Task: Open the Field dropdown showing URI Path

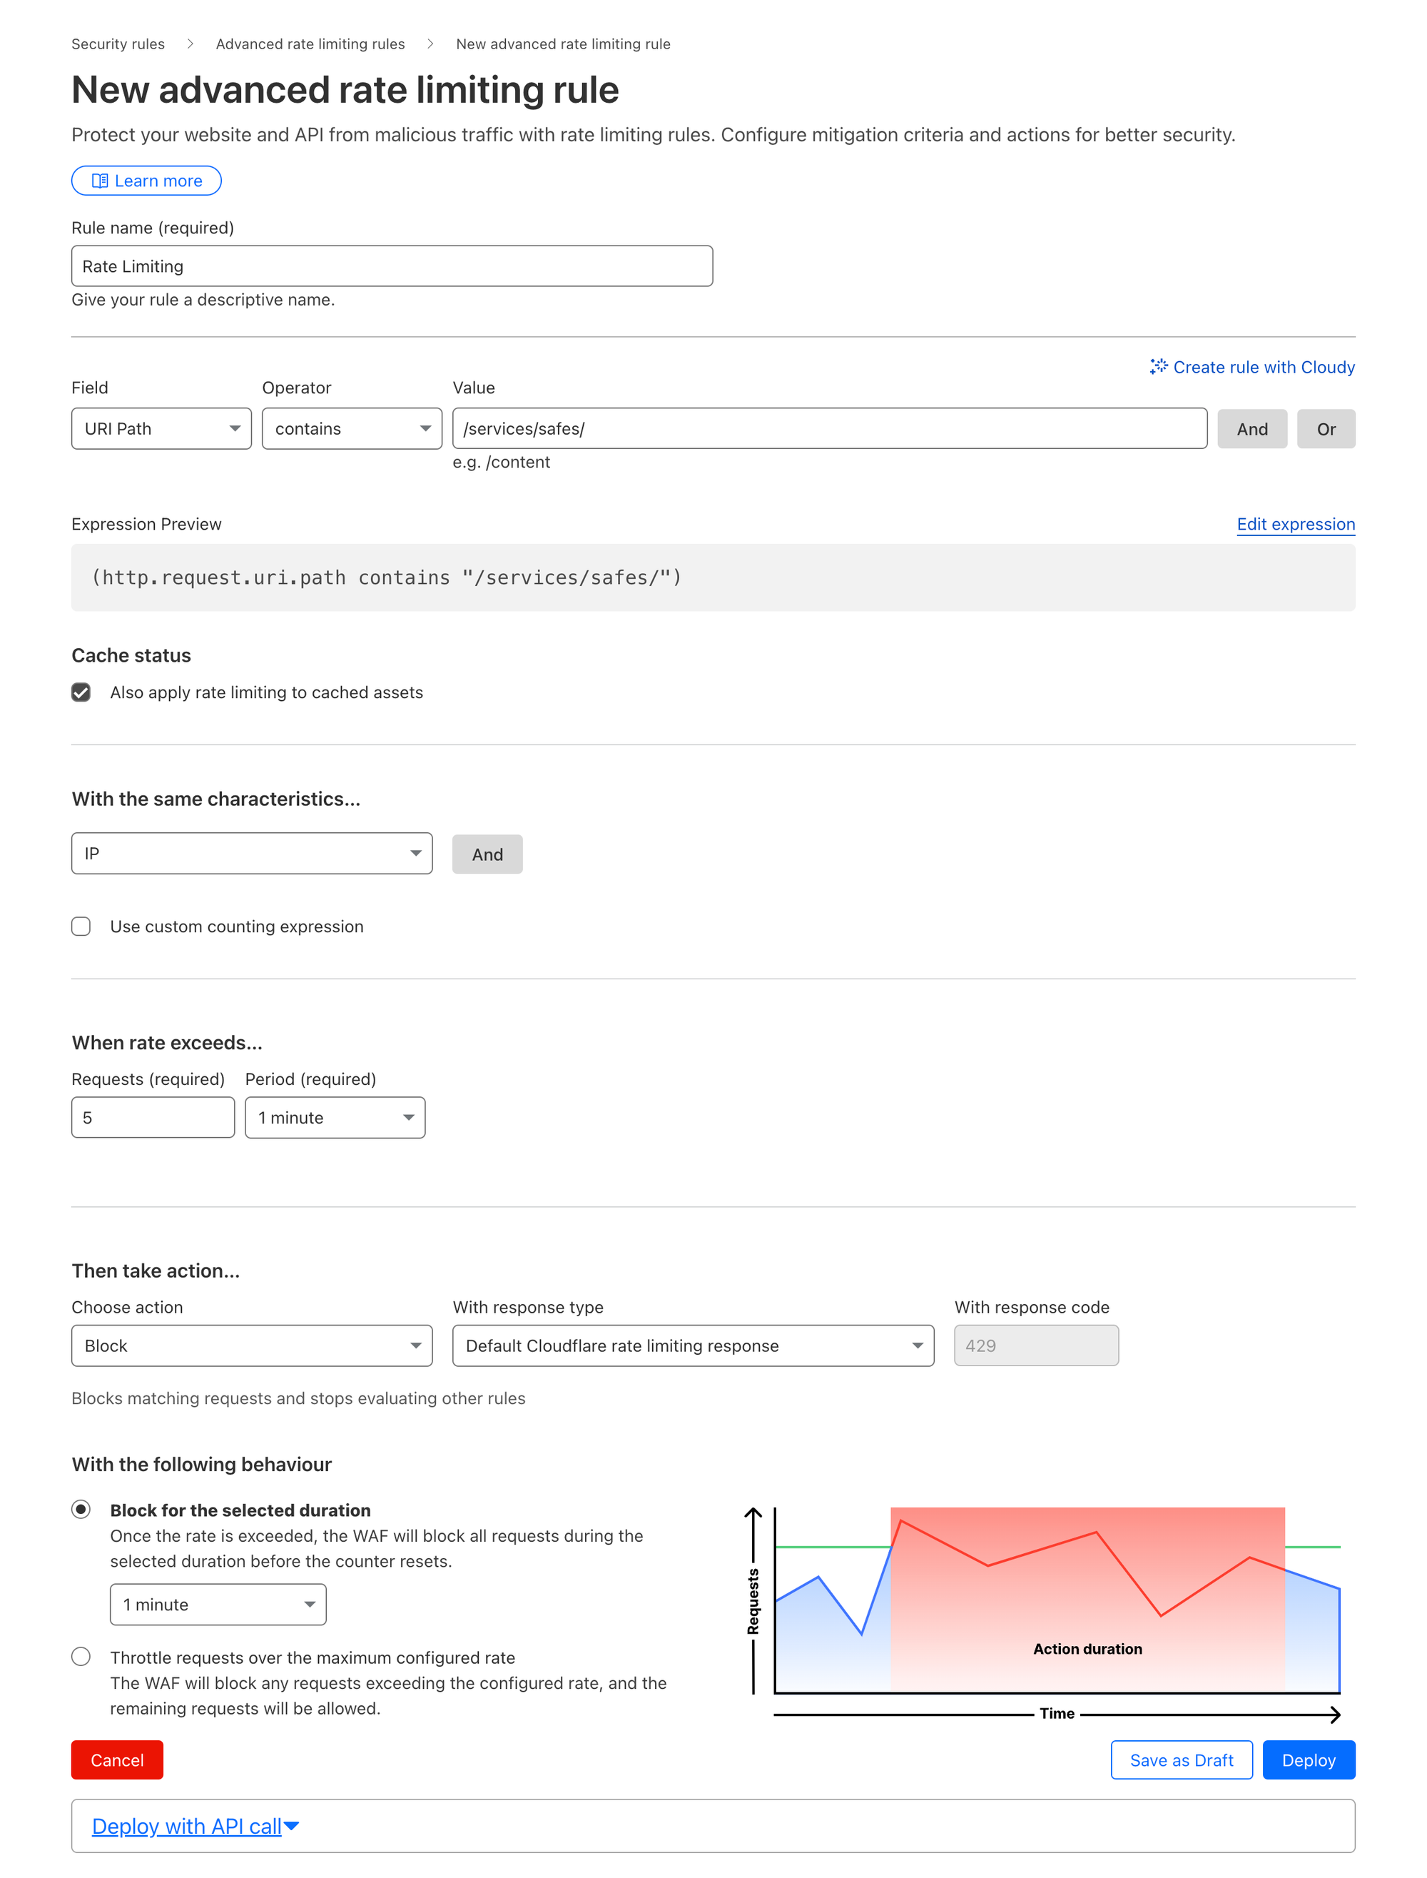Action: click(x=161, y=428)
